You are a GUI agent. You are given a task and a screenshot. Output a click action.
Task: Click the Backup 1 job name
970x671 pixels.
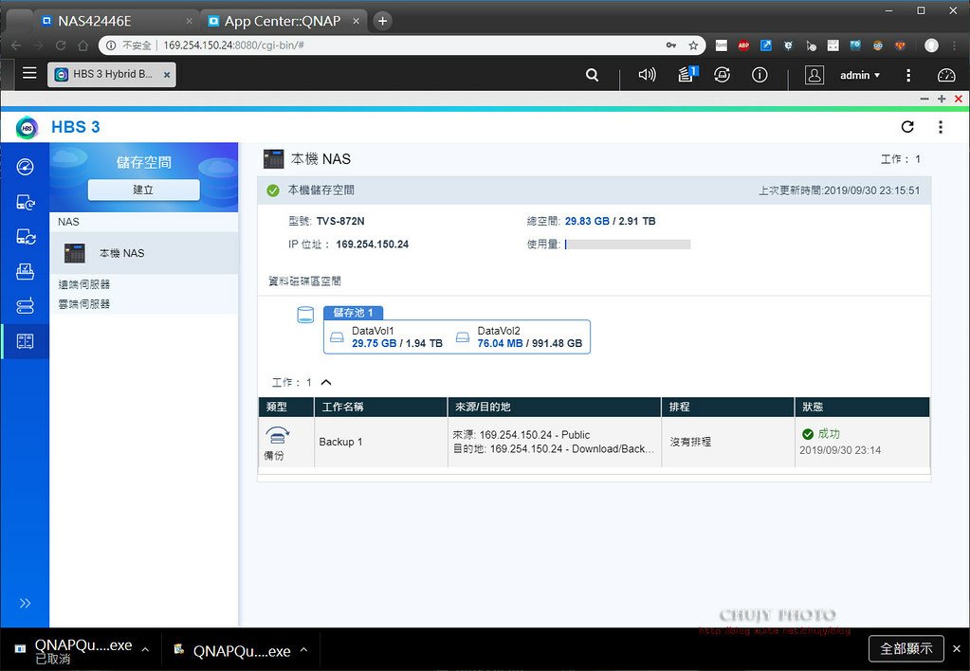(340, 442)
